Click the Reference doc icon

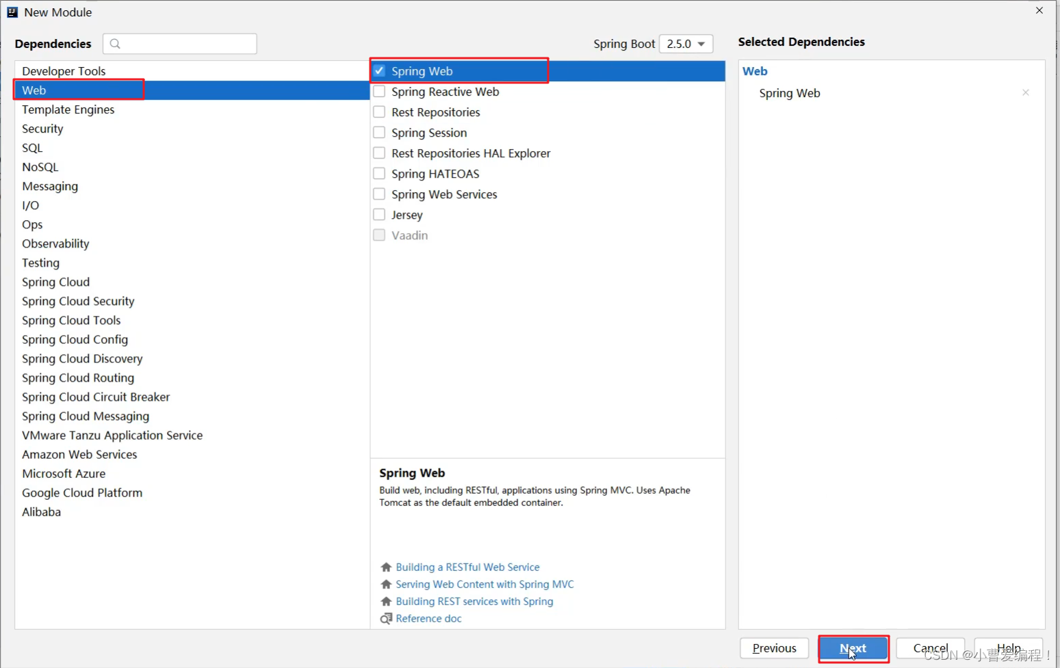(x=386, y=619)
